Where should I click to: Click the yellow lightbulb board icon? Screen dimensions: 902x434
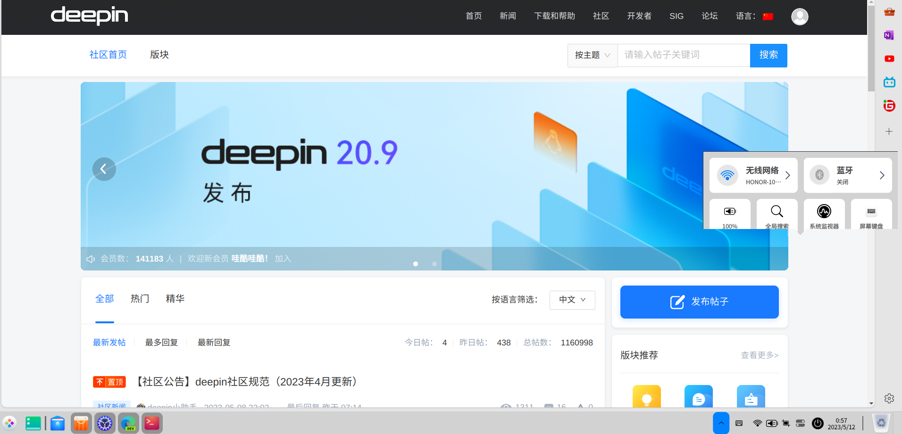click(647, 397)
